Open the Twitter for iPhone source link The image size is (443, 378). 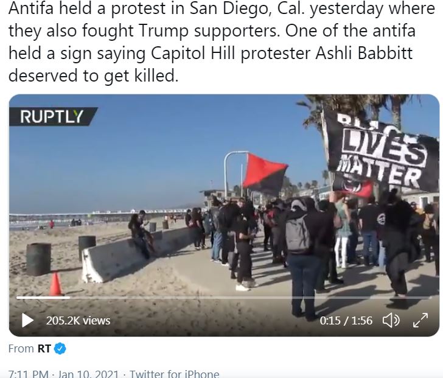(174, 374)
